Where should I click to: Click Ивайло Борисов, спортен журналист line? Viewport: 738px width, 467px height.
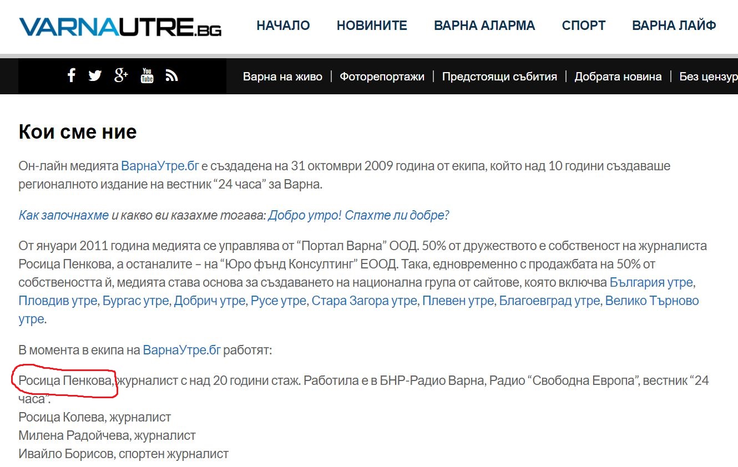(x=124, y=454)
